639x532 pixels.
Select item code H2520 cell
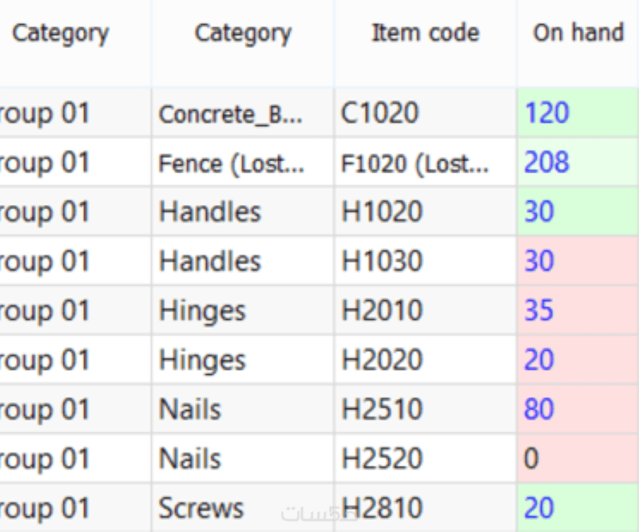pyautogui.click(x=425, y=459)
